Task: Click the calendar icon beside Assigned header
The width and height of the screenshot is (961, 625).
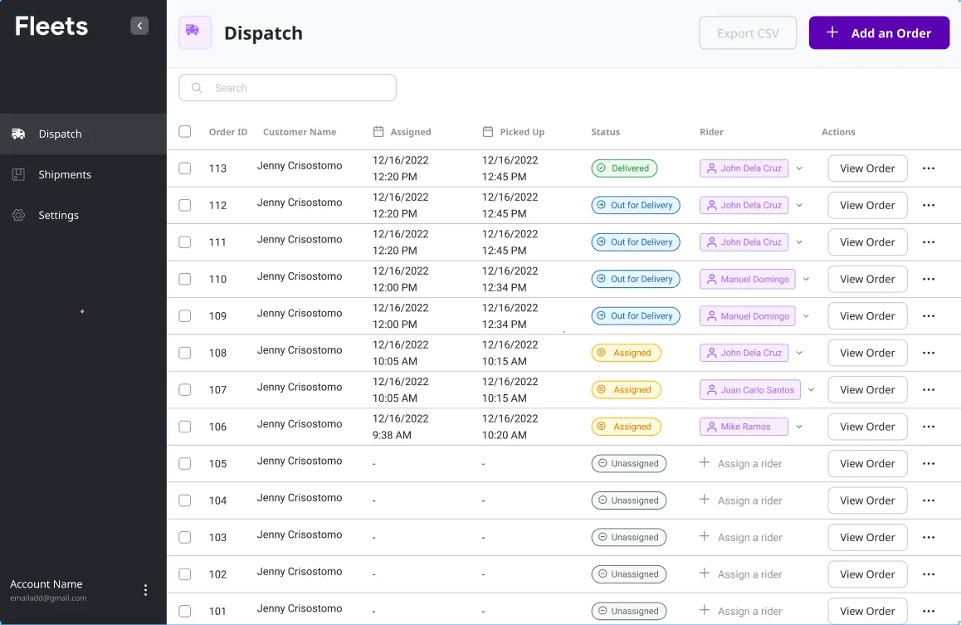Action: 378,132
